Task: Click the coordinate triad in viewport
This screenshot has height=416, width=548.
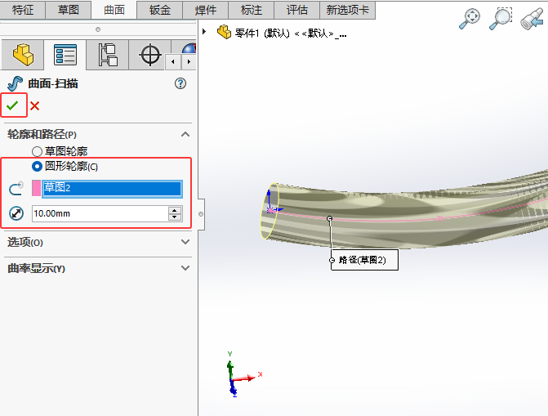Action: [x=243, y=374]
